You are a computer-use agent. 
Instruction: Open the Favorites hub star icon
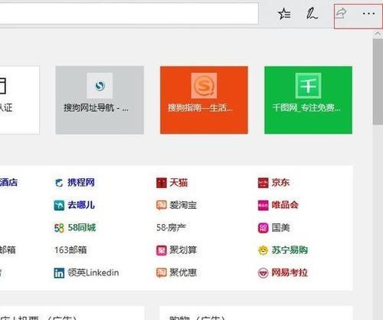pos(284,14)
